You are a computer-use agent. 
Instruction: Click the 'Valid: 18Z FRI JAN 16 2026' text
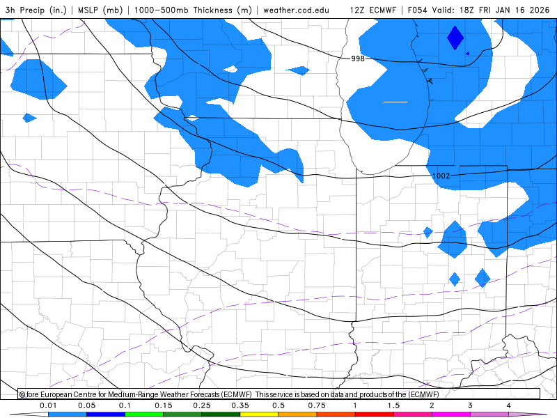tap(491, 10)
